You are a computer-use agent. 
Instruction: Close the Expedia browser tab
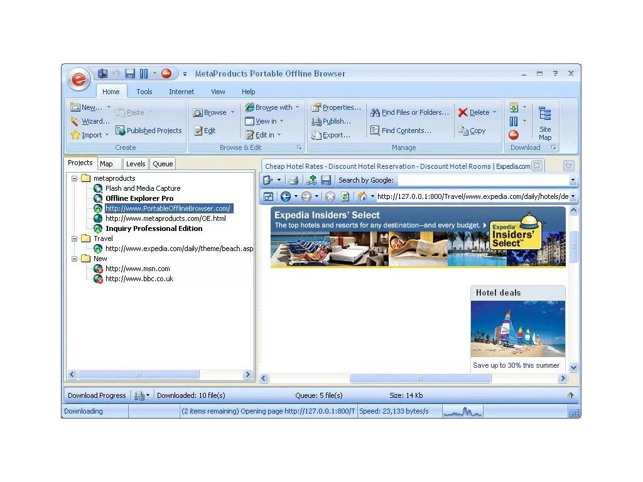click(x=536, y=166)
